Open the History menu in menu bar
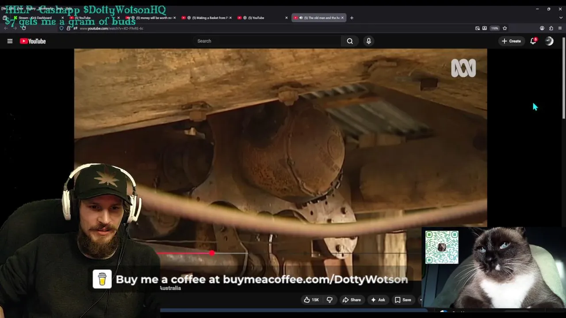 pos(31,8)
